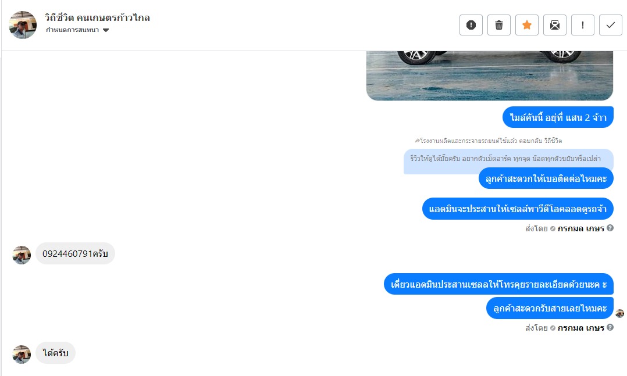Toggle the orange star follow-up marker

(527, 25)
